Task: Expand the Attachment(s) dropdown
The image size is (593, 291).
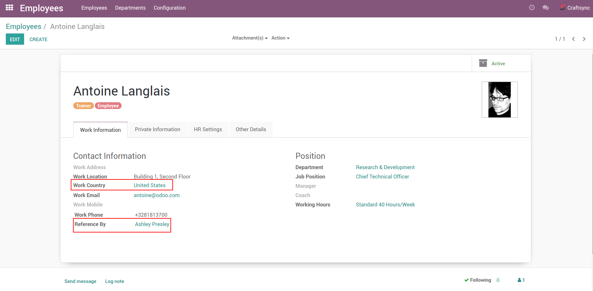Action: [250, 38]
